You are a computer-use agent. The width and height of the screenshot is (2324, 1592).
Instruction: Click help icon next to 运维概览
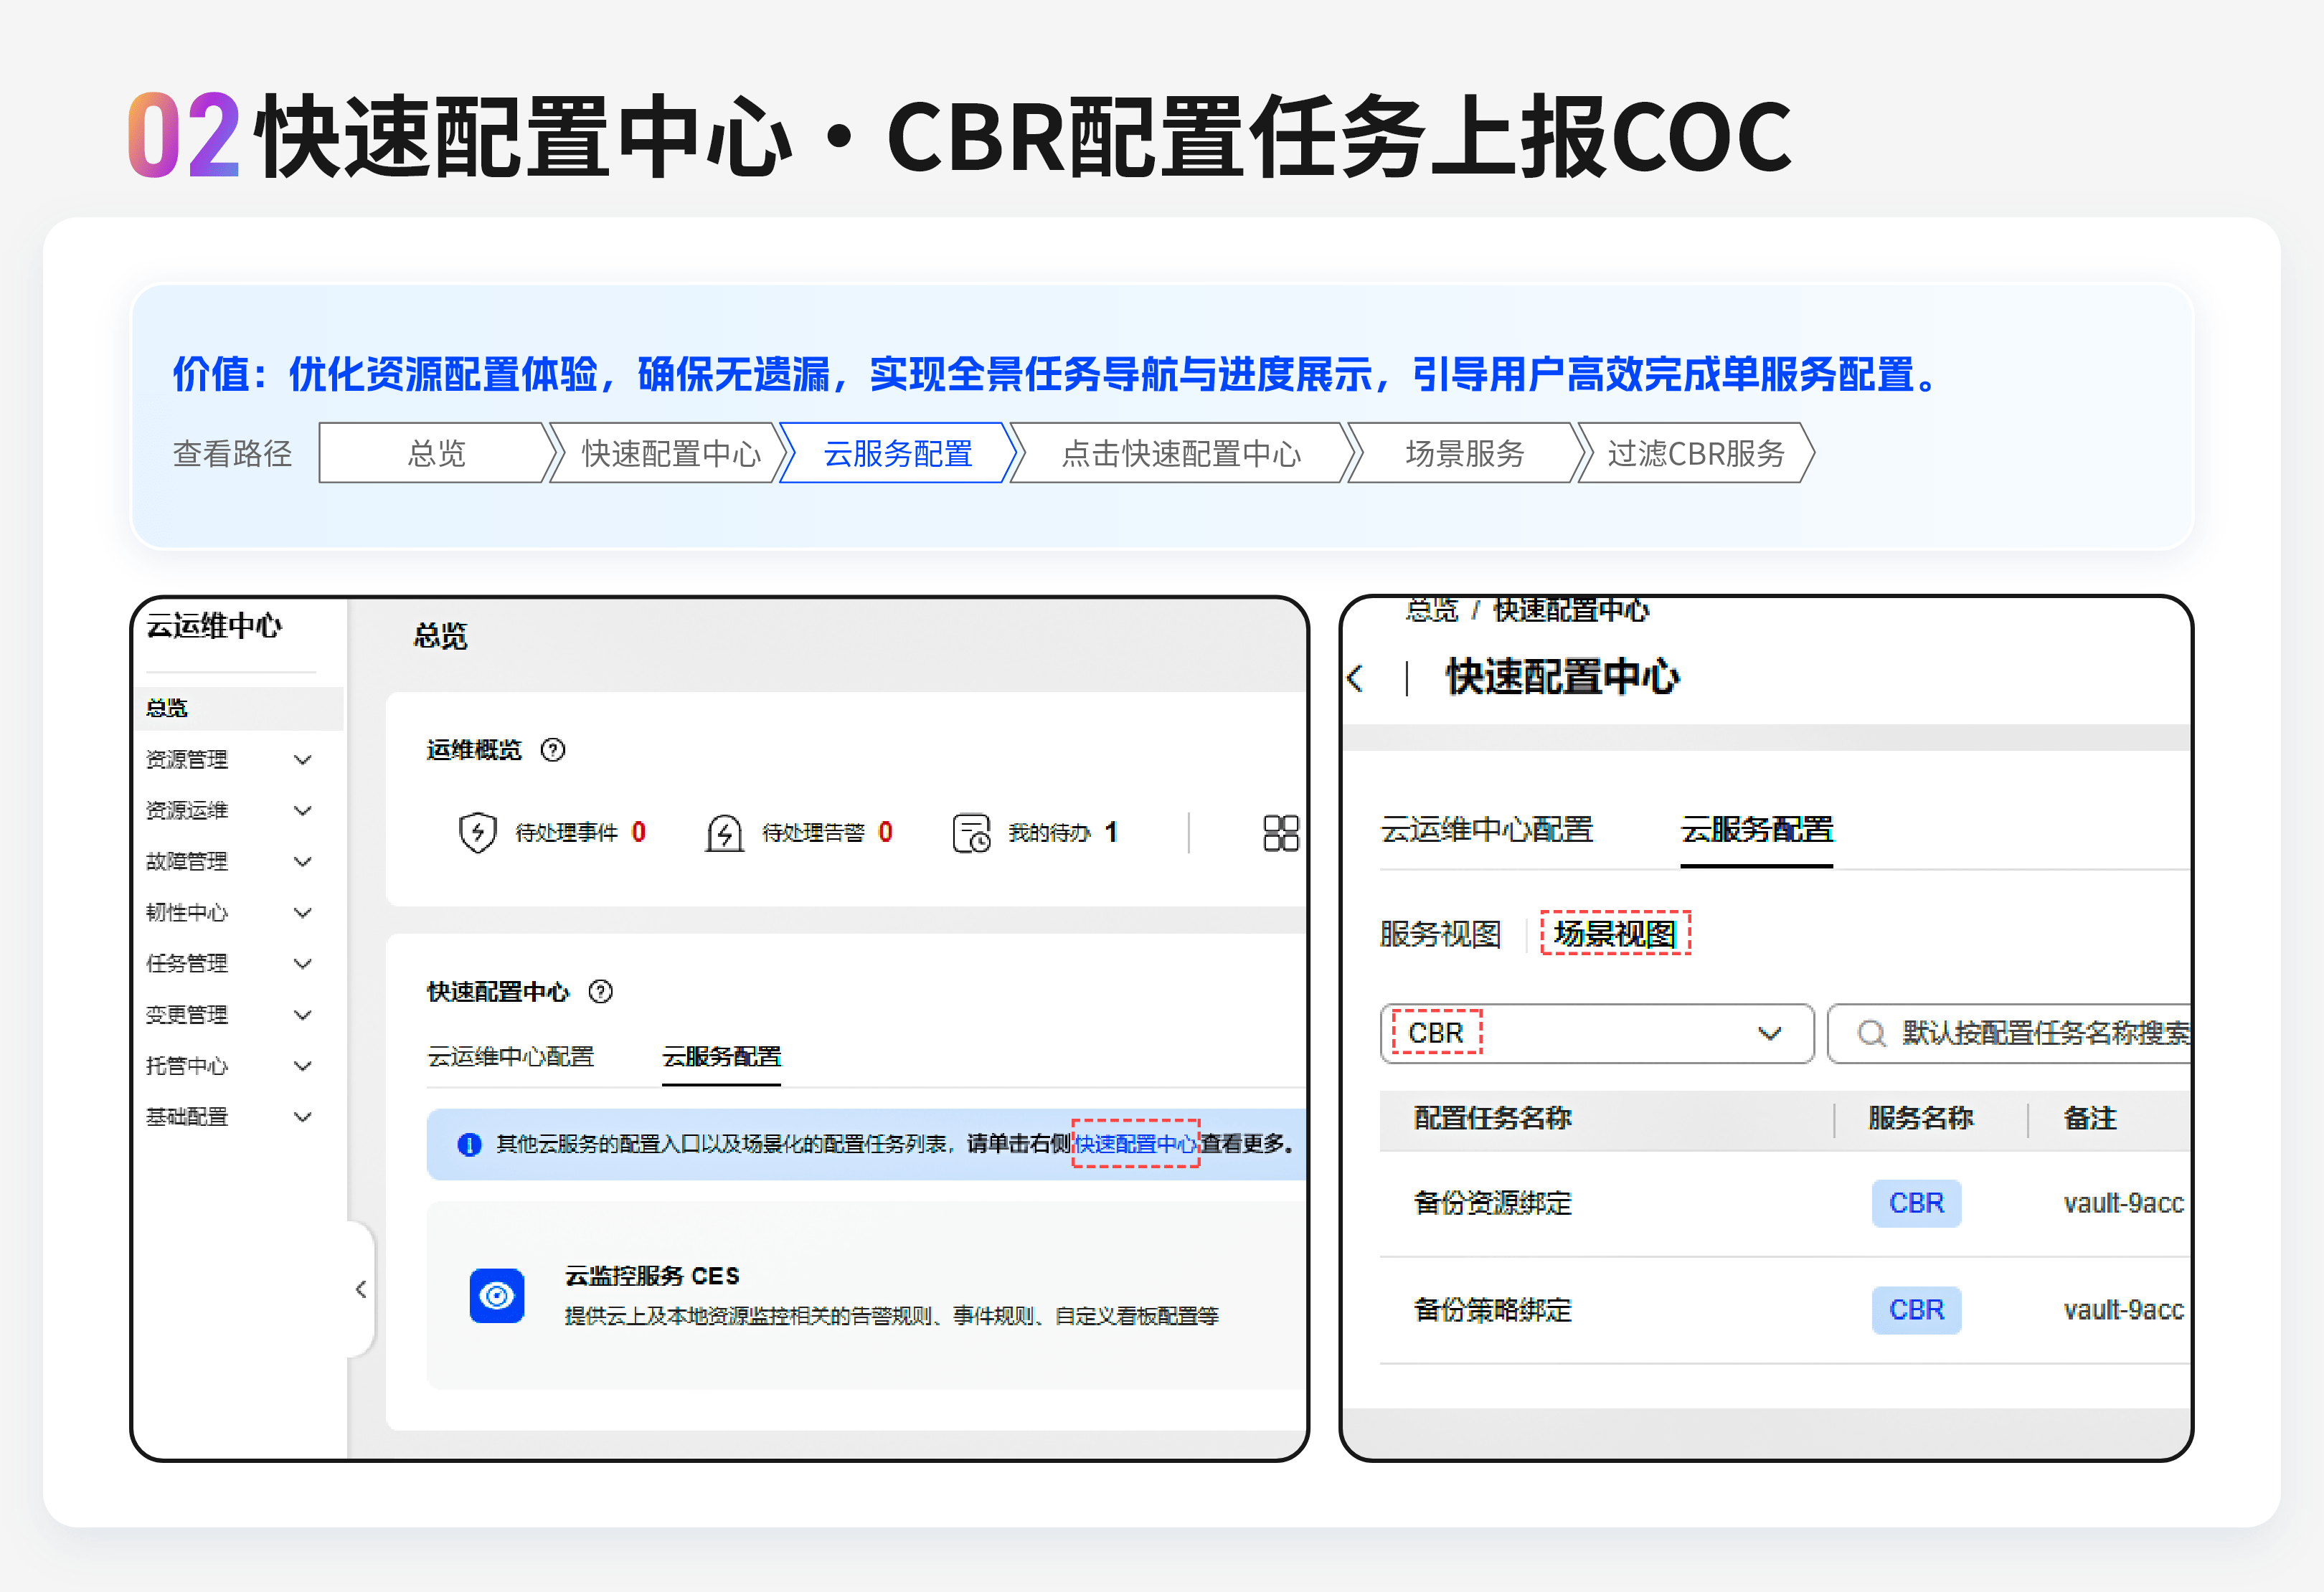[x=553, y=750]
